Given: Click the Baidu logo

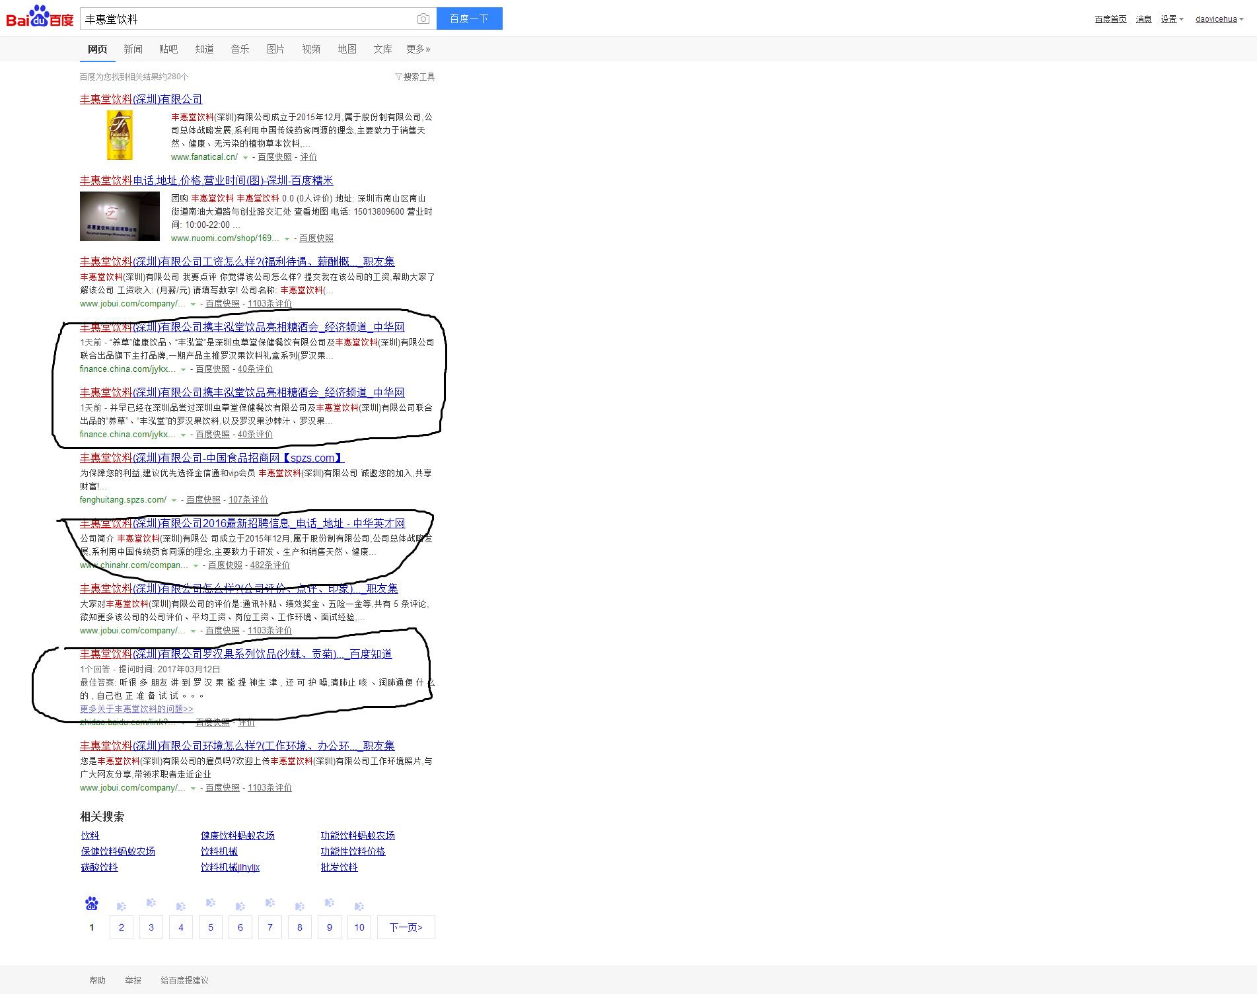Looking at the screenshot, I should (x=40, y=17).
